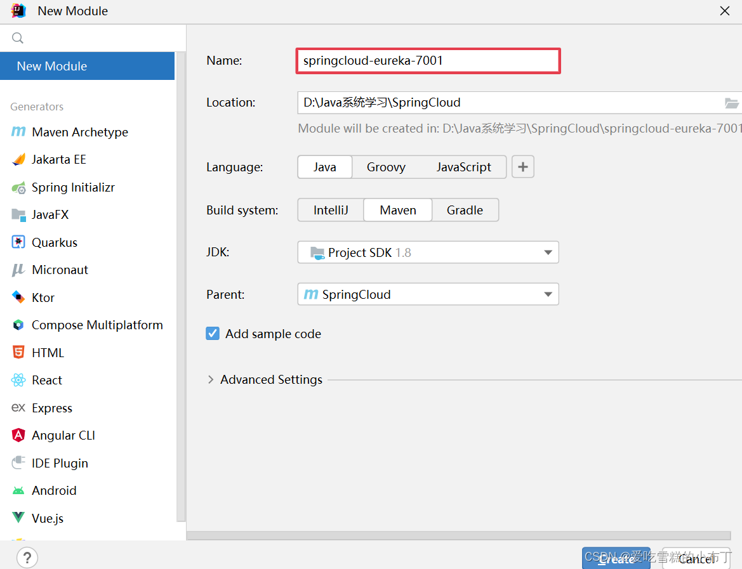Click the browse folder icon for Location

point(732,103)
